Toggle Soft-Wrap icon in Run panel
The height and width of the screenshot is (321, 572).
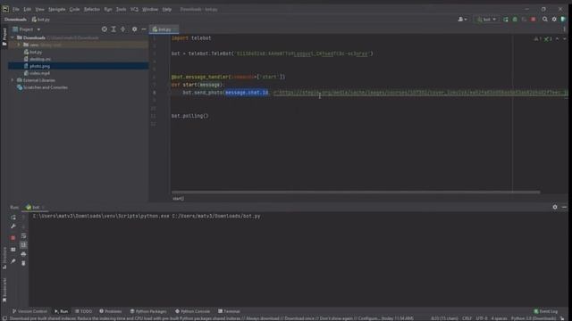tap(23, 235)
